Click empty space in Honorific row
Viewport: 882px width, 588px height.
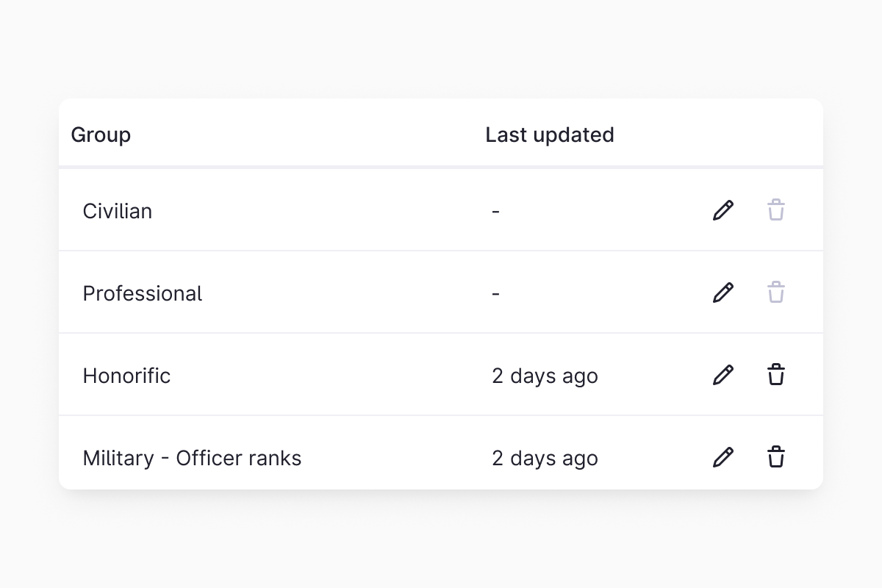(331, 376)
